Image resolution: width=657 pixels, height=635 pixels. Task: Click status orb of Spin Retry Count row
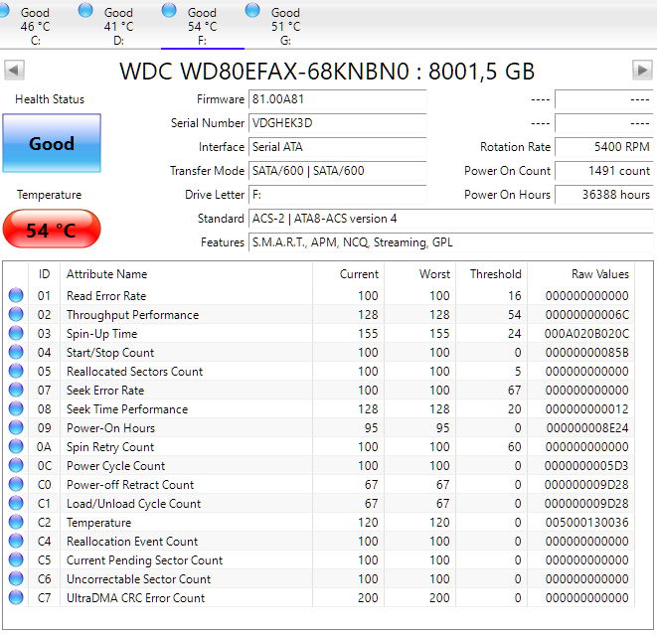click(16, 446)
